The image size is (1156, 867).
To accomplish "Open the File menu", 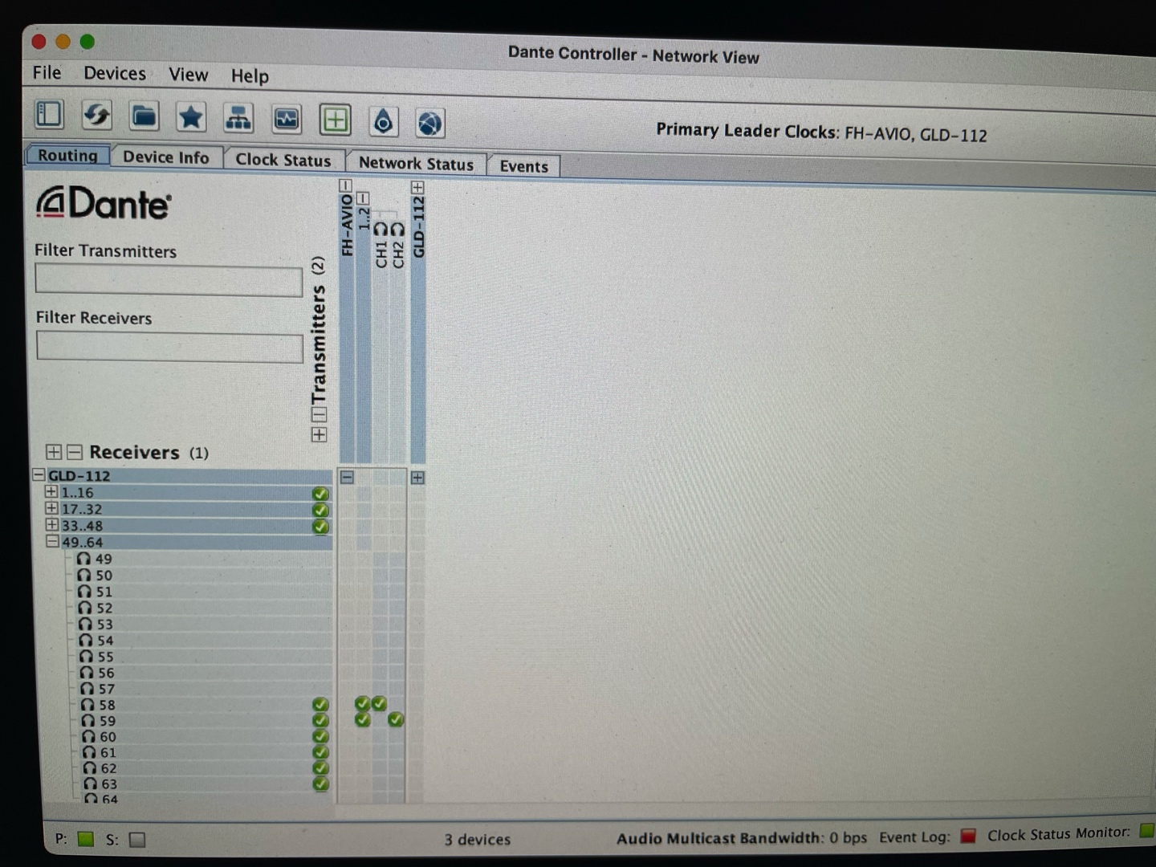I will tap(47, 72).
